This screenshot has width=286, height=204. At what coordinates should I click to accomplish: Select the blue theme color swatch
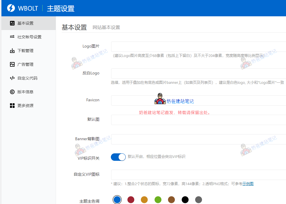[117, 200]
